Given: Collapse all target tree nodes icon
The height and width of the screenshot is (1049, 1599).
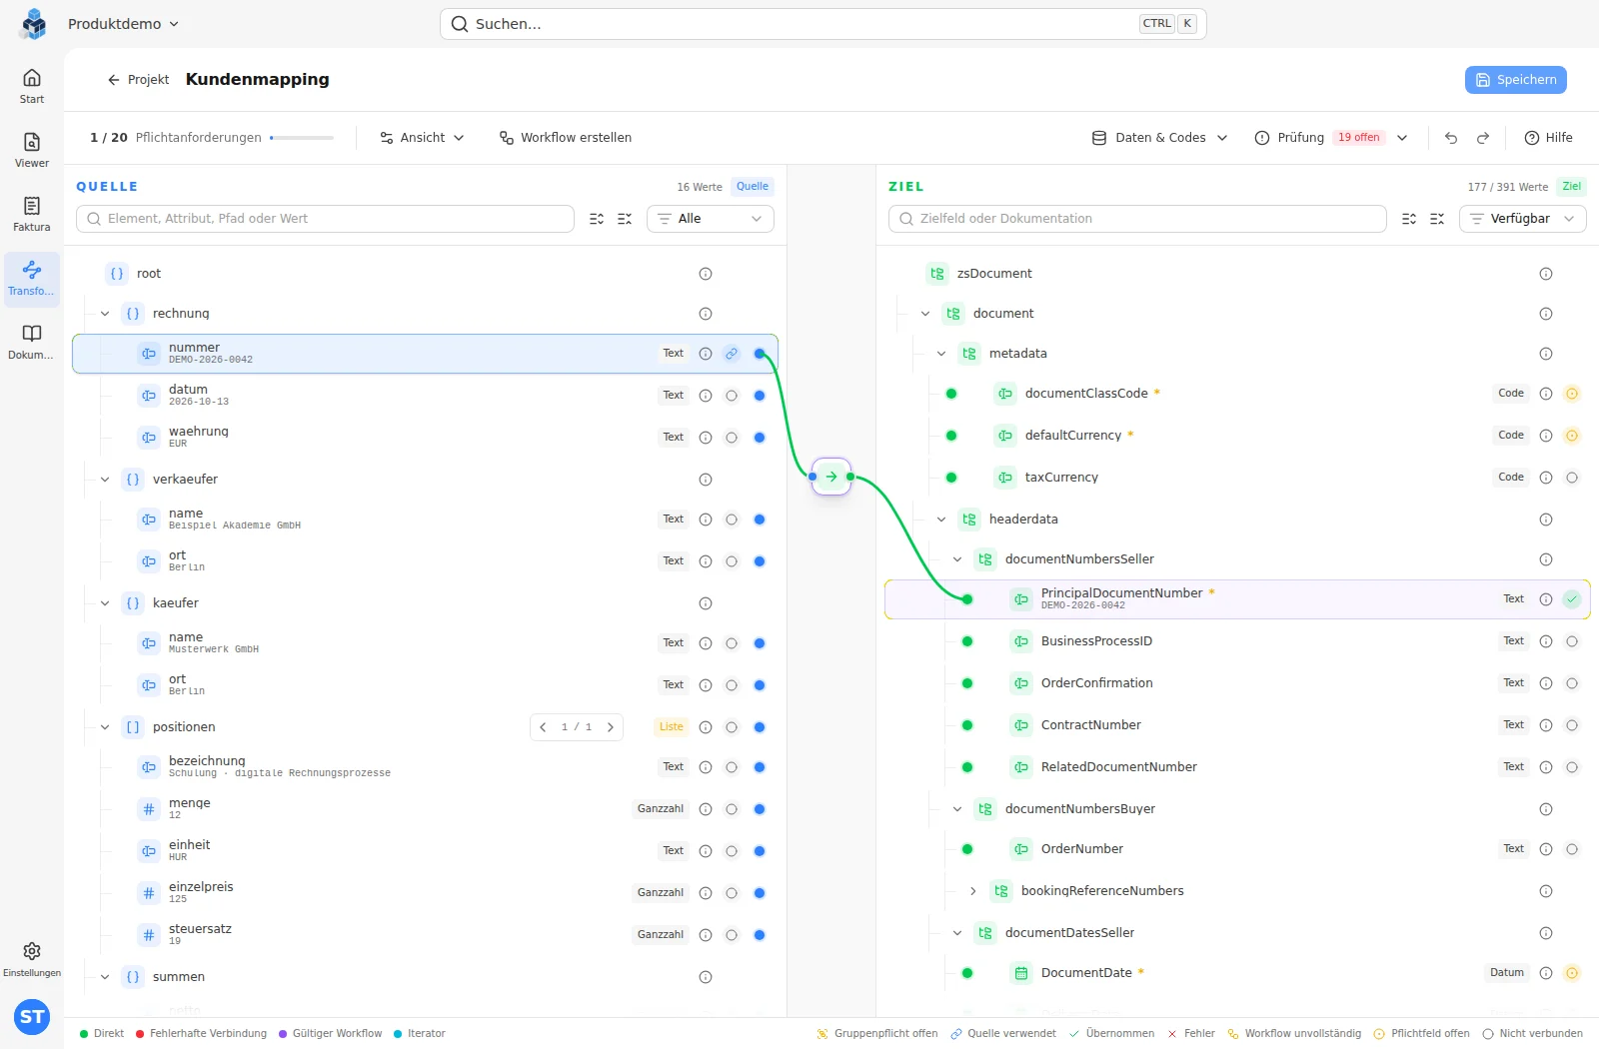Looking at the screenshot, I should [x=1437, y=219].
